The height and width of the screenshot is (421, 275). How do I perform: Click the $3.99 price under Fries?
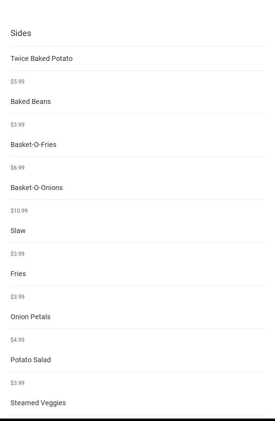click(18, 297)
